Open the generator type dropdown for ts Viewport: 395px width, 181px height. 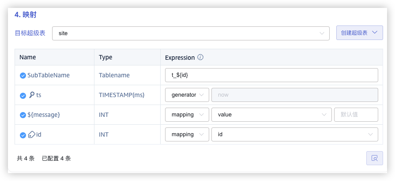click(x=187, y=95)
